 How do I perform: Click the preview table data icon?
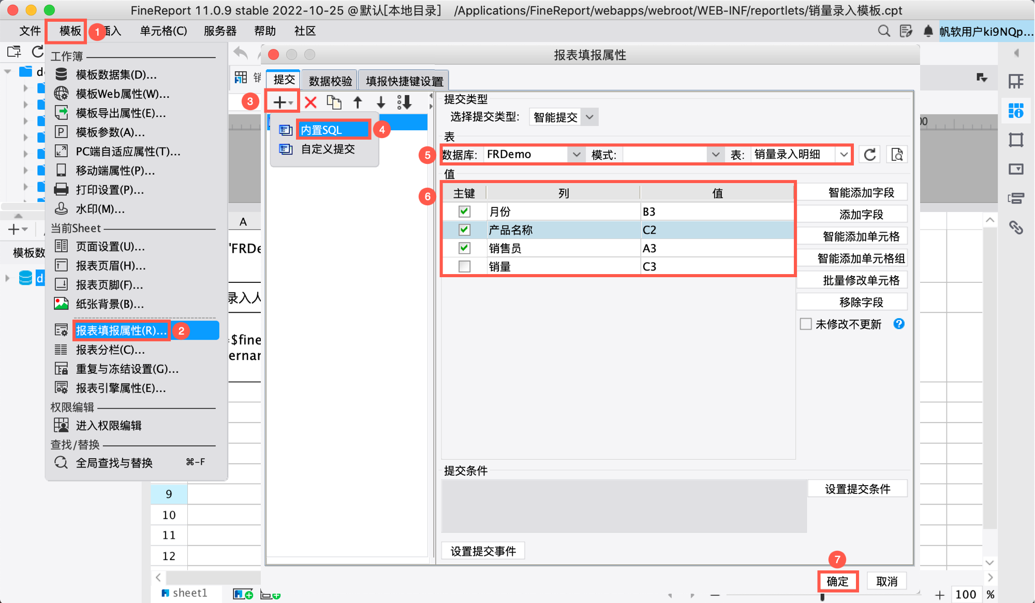(897, 154)
